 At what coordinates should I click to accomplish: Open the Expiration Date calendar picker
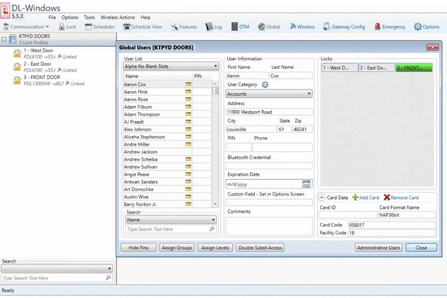pyautogui.click(x=307, y=184)
